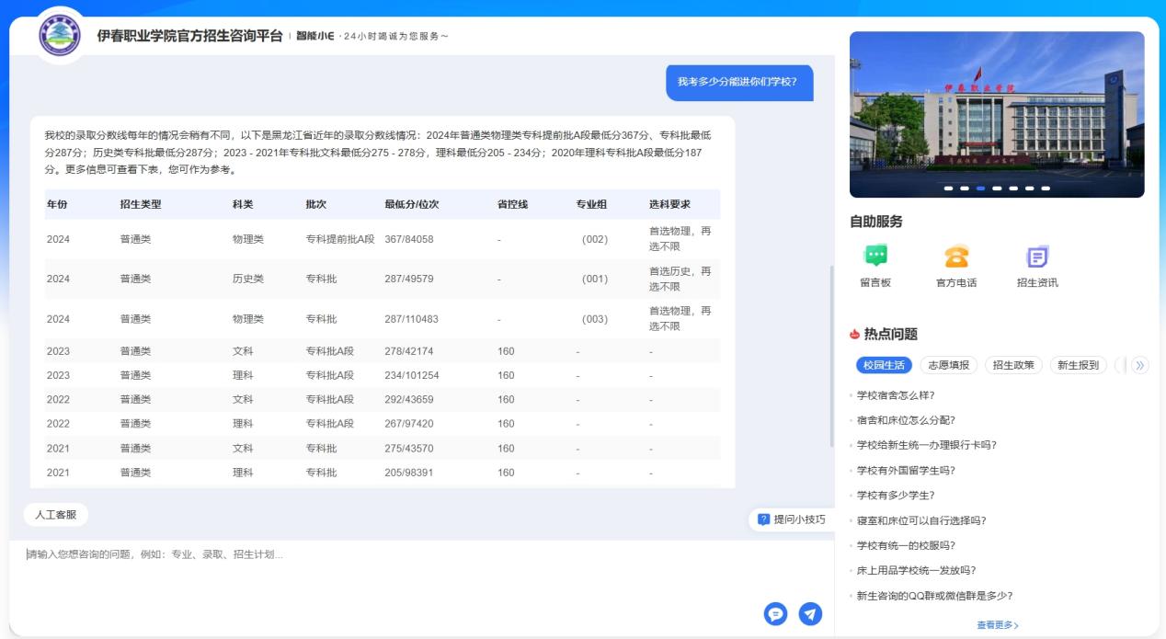The height and width of the screenshot is (639, 1166).
Task: Click the chat bubble icon beside send
Action: click(776, 613)
